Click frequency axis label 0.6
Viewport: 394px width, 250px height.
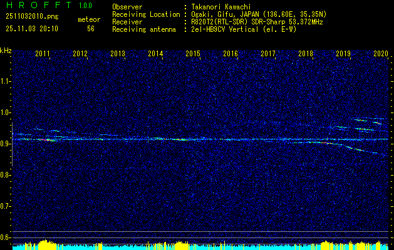tap(6, 237)
